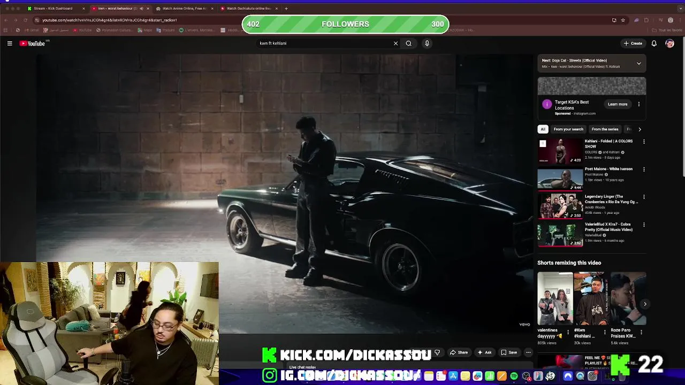Open the notifications bell
Screen dimensions: 685x385
(x=654, y=43)
